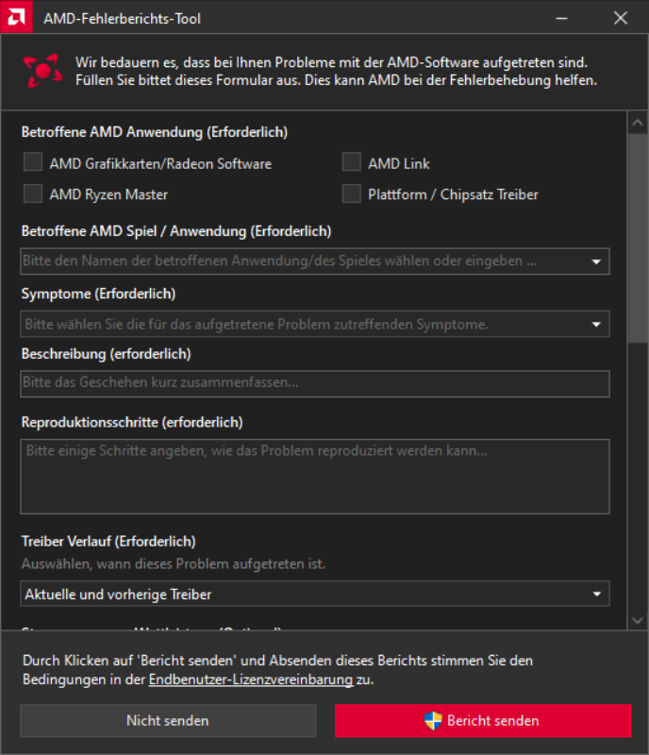The image size is (649, 755).
Task: Minimize the AMD-Fehlerberichts-Tool window
Action: click(561, 18)
